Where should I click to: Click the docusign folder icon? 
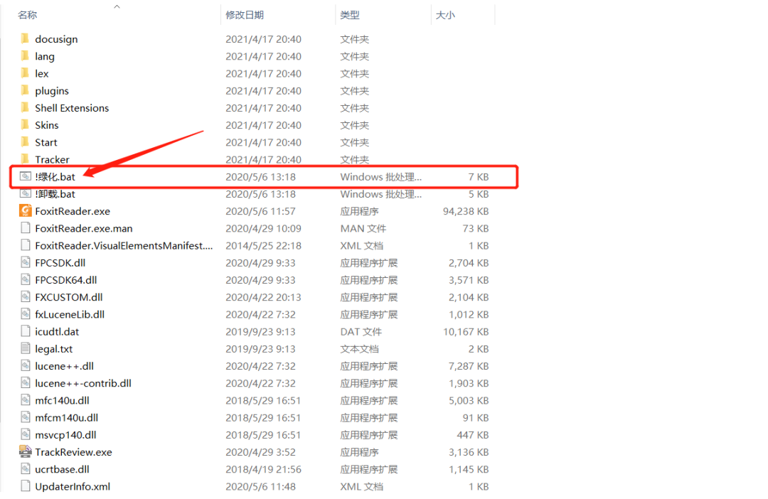click(x=25, y=39)
